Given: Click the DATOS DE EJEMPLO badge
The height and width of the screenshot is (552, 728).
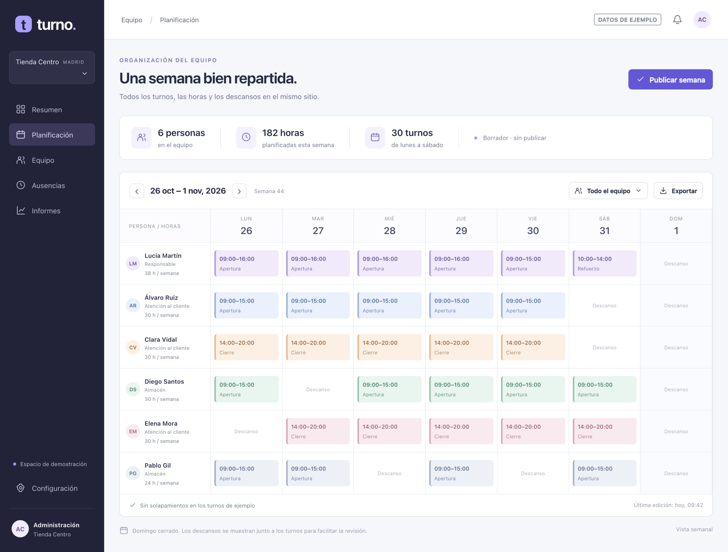Looking at the screenshot, I should tap(627, 20).
